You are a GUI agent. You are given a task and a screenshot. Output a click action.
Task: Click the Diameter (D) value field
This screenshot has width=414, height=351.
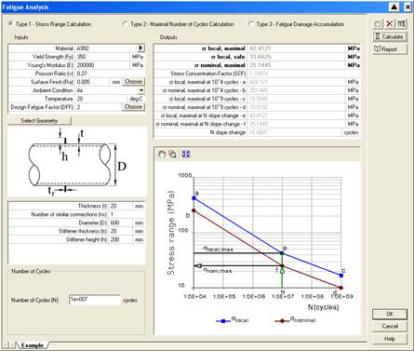pyautogui.click(x=121, y=223)
